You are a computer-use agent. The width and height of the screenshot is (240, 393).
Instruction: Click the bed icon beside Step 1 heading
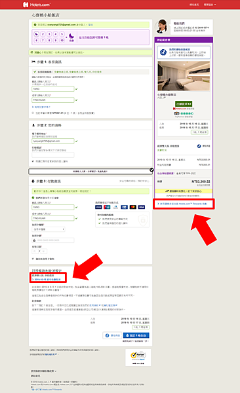[33, 62]
